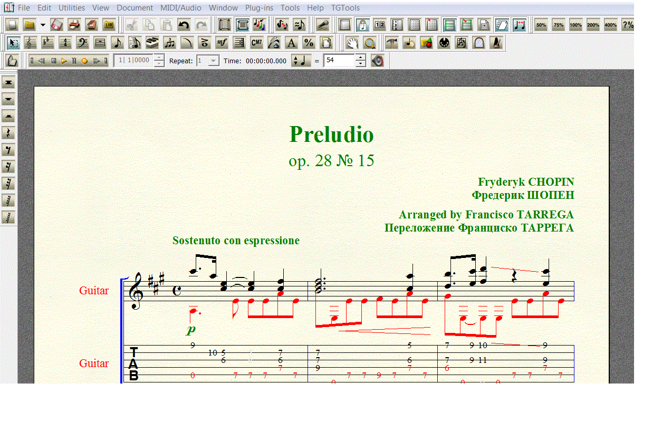Set zoom to 400%
Viewport: 672px width, 431px height.
[x=611, y=25]
